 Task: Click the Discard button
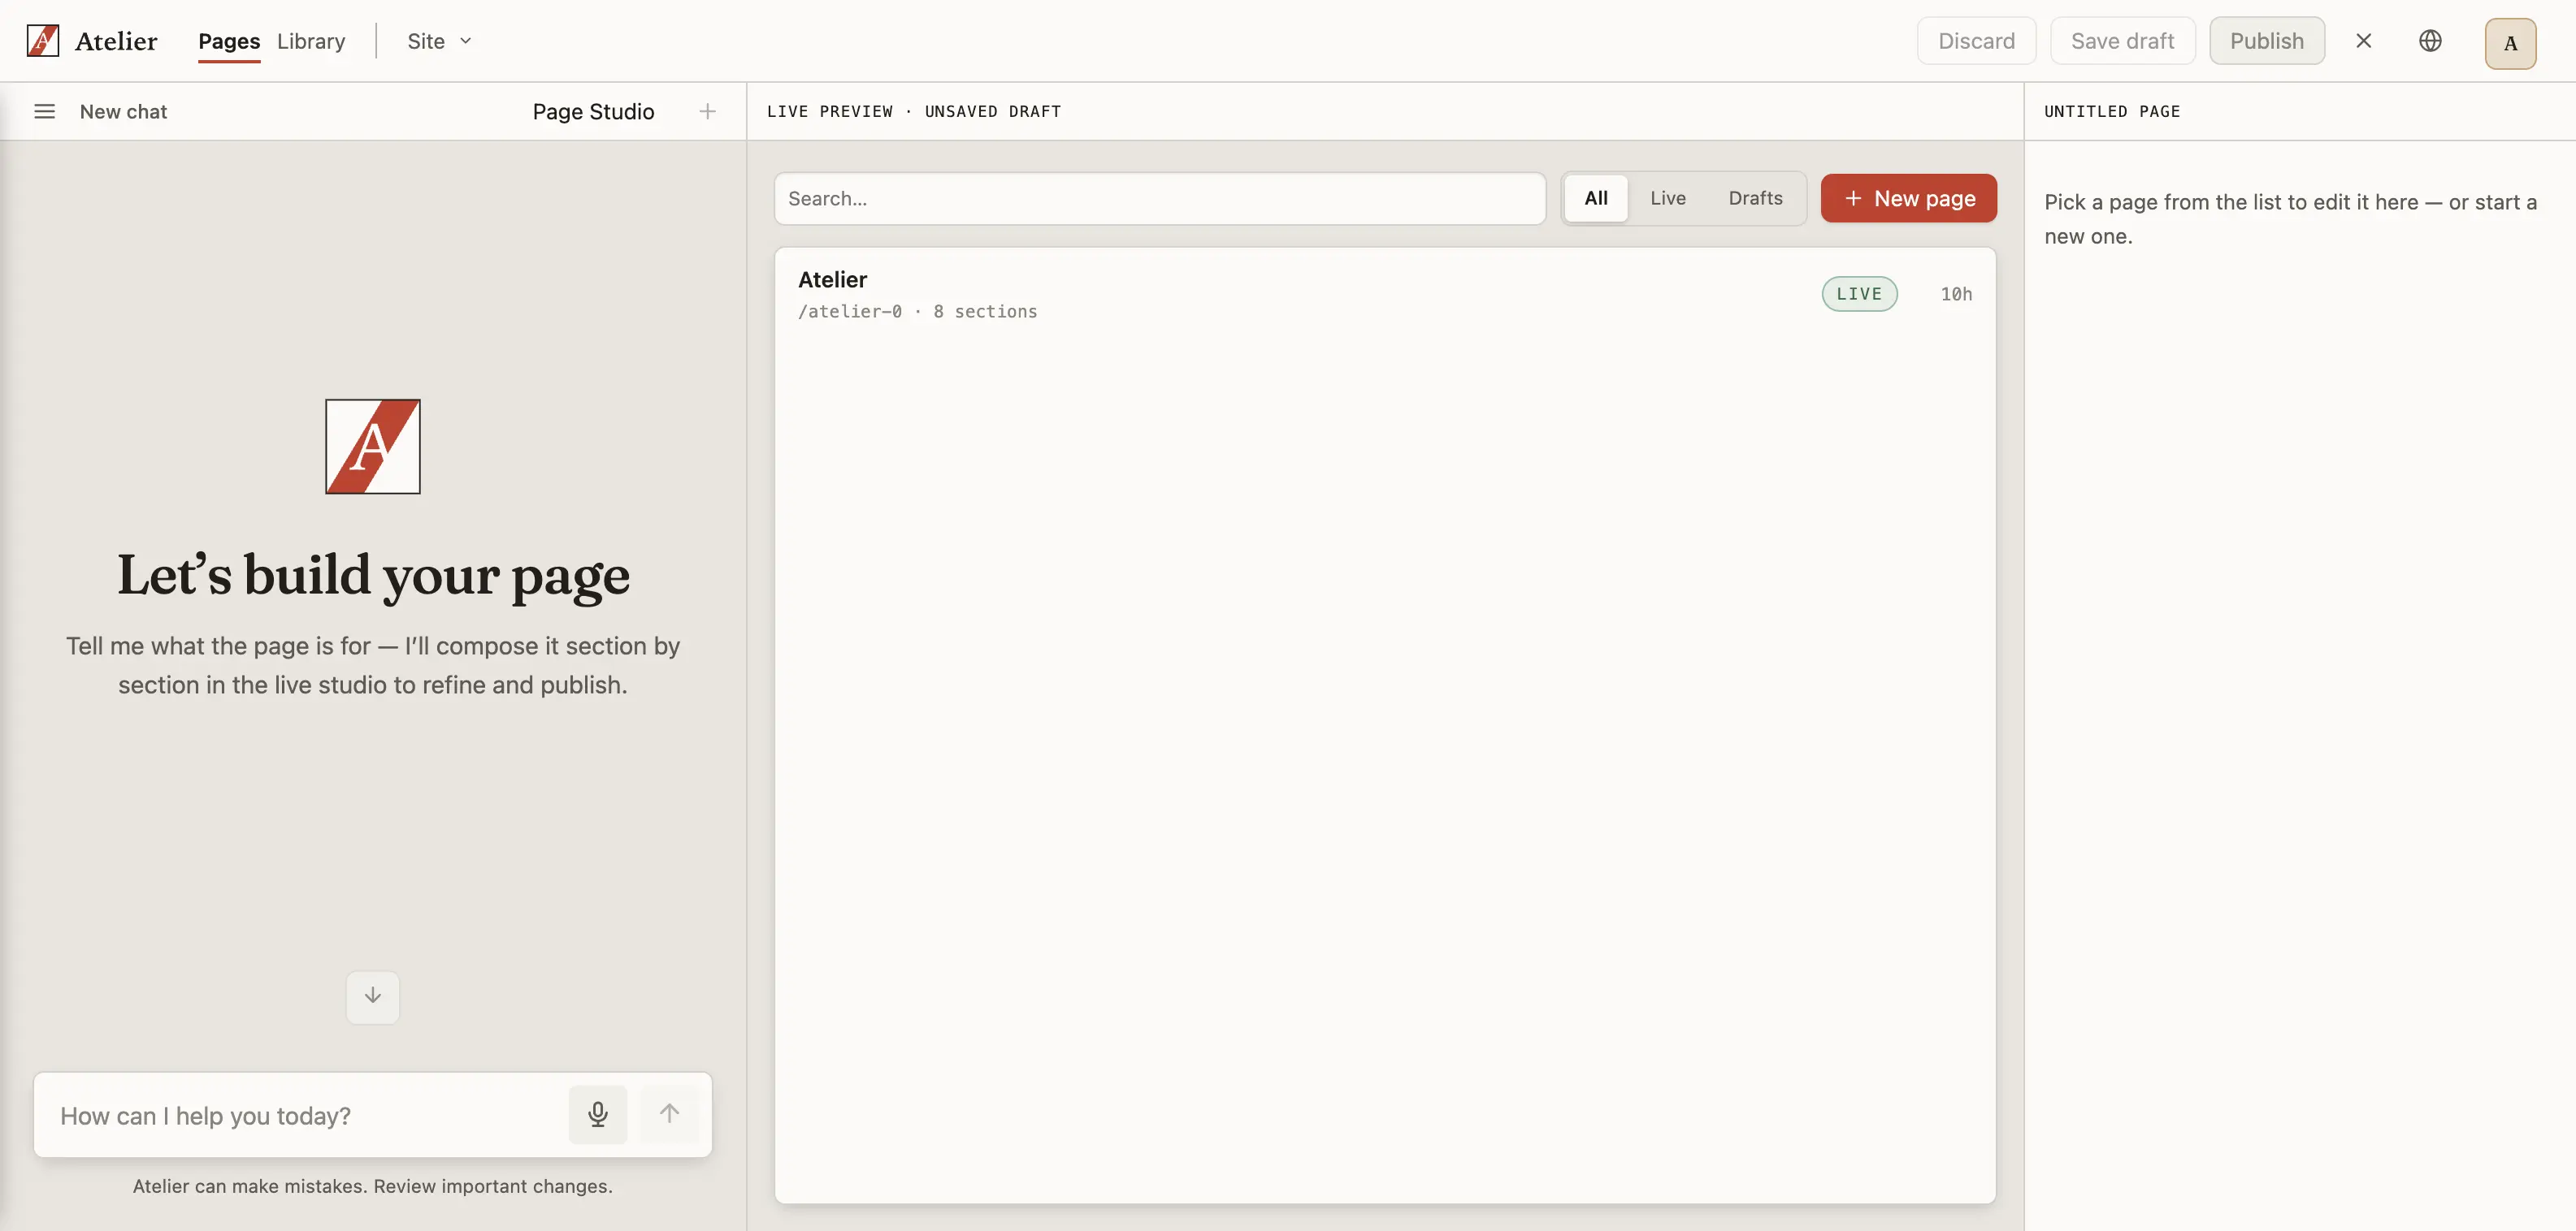pyautogui.click(x=1976, y=41)
